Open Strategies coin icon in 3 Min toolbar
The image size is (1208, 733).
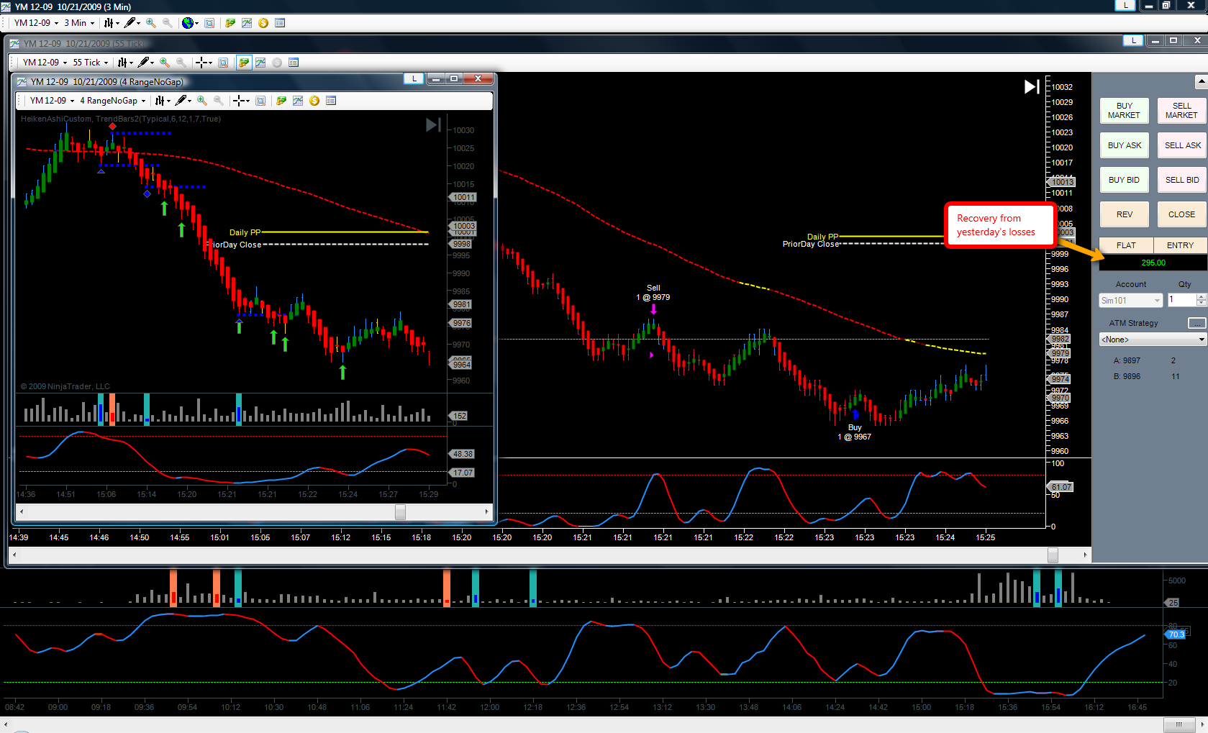[263, 23]
